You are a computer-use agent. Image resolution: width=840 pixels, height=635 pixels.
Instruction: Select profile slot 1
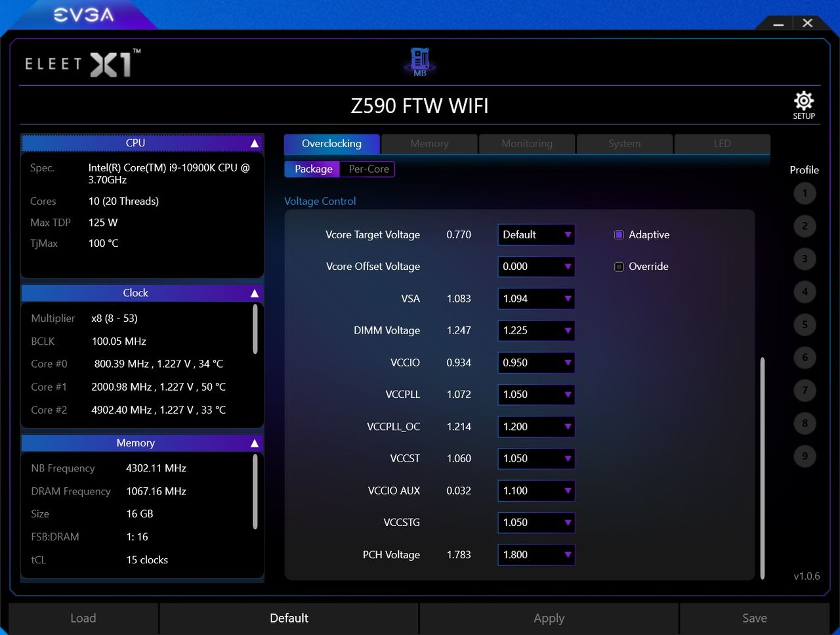pyautogui.click(x=805, y=193)
